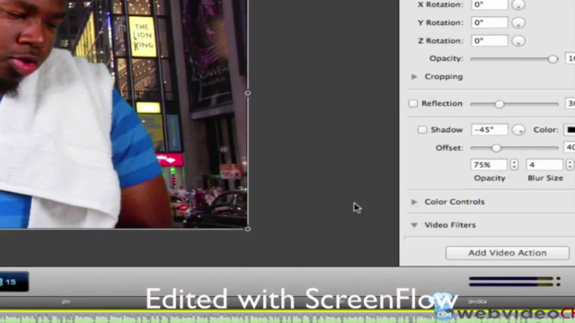Screen dimensions: 575x323
Task: Expand the Color Controls section
Action: (414, 202)
